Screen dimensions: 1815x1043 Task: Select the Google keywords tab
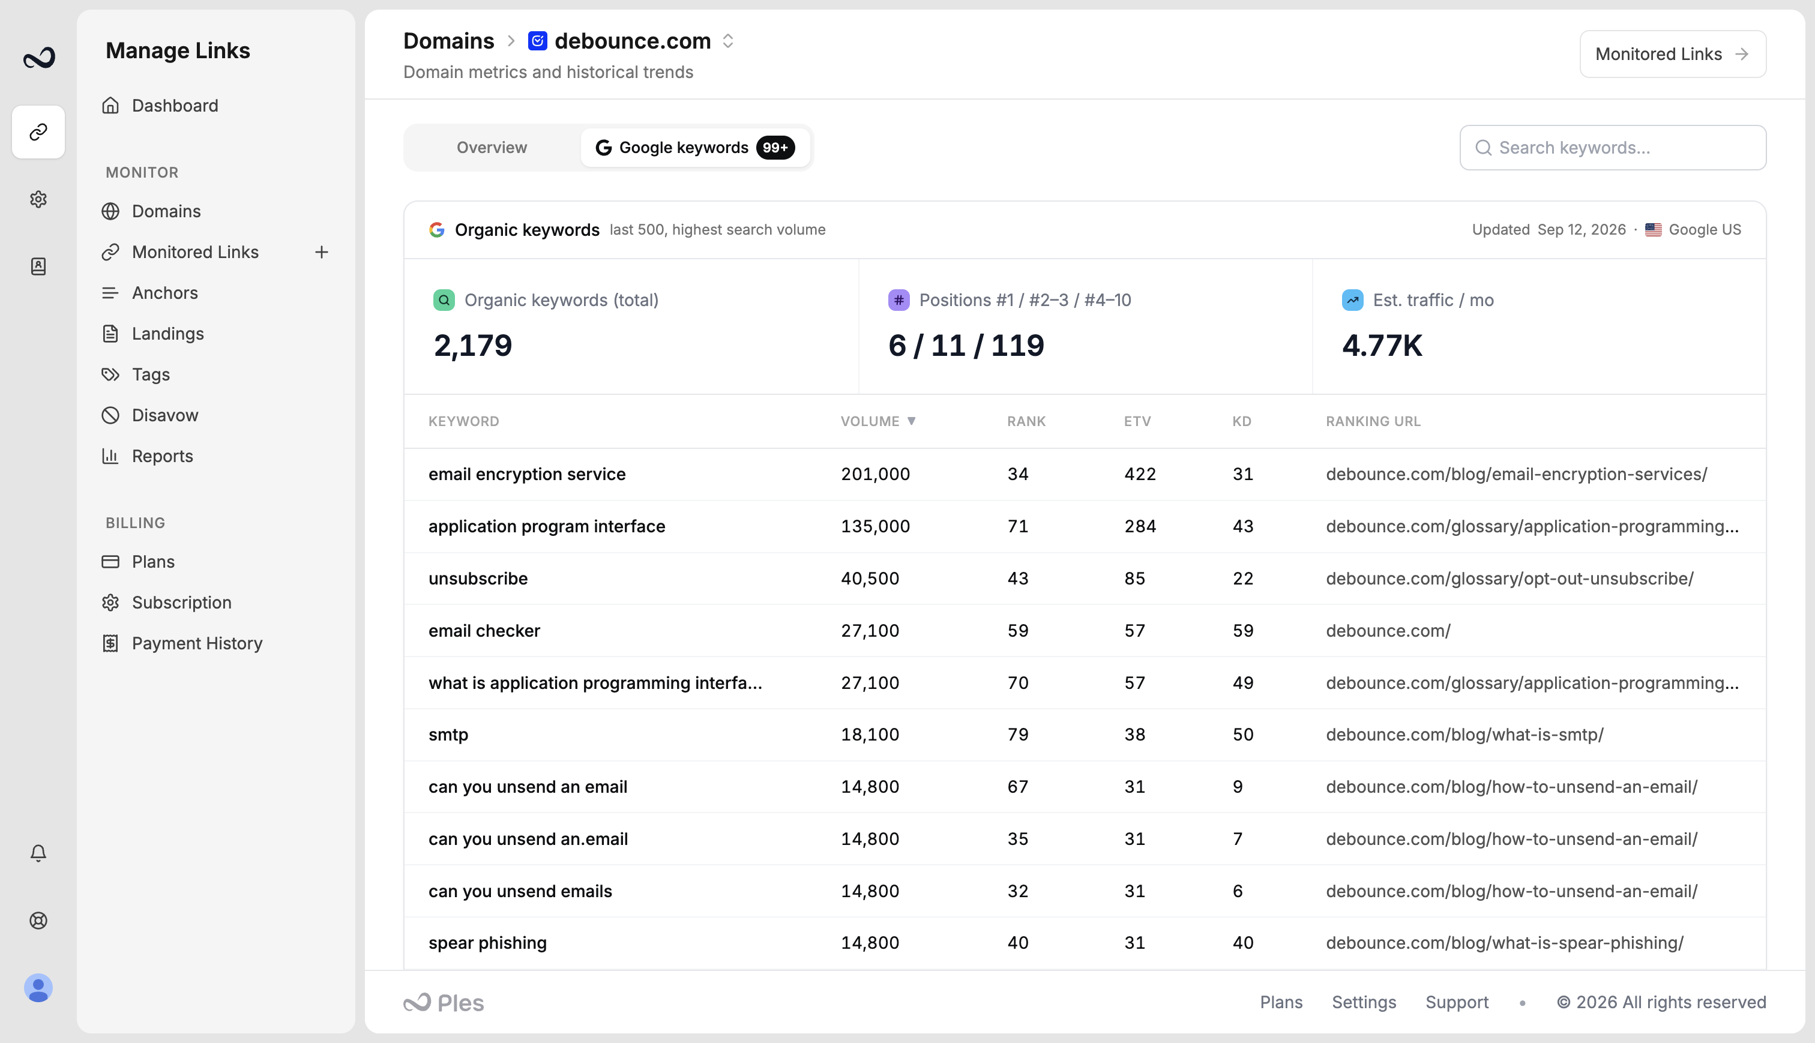point(695,148)
